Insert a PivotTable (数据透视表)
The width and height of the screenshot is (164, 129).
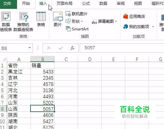pyautogui.click(x=6, y=22)
